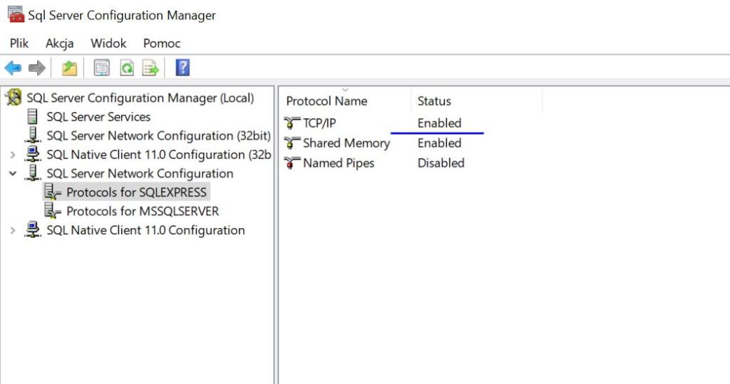730x384 pixels.
Task: Click the Export List toolbar icon
Action: click(x=150, y=68)
